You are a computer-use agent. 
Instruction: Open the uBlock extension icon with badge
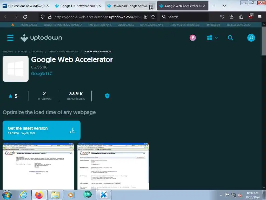[251, 16]
